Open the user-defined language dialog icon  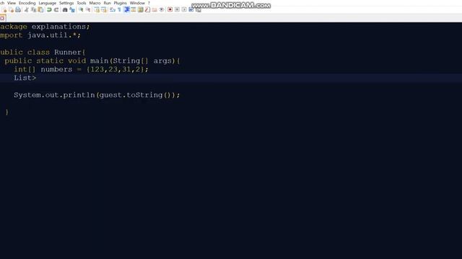[x=134, y=9]
